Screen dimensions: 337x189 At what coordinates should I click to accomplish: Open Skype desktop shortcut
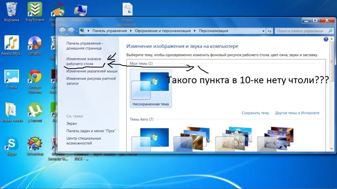(12, 146)
